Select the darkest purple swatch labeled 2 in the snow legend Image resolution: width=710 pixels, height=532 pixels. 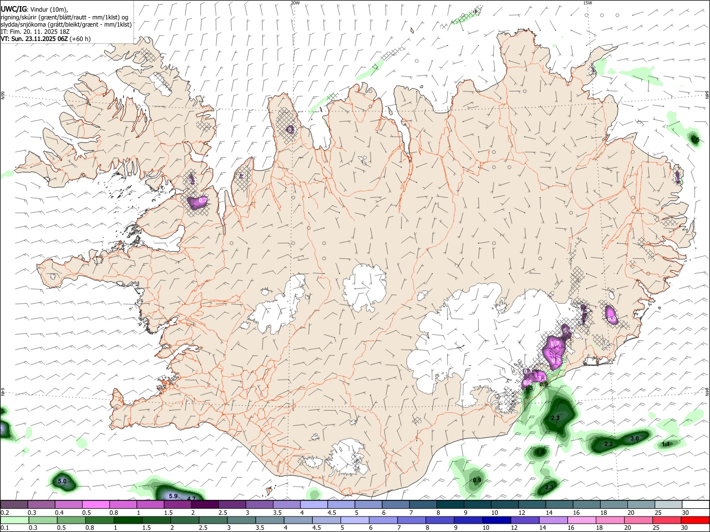pyautogui.click(x=204, y=504)
